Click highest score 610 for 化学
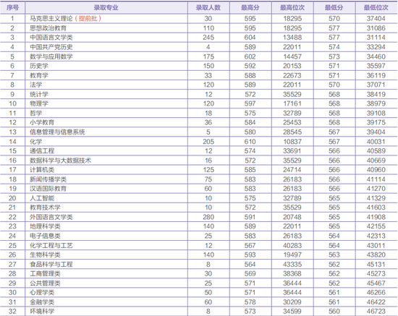 point(250,142)
